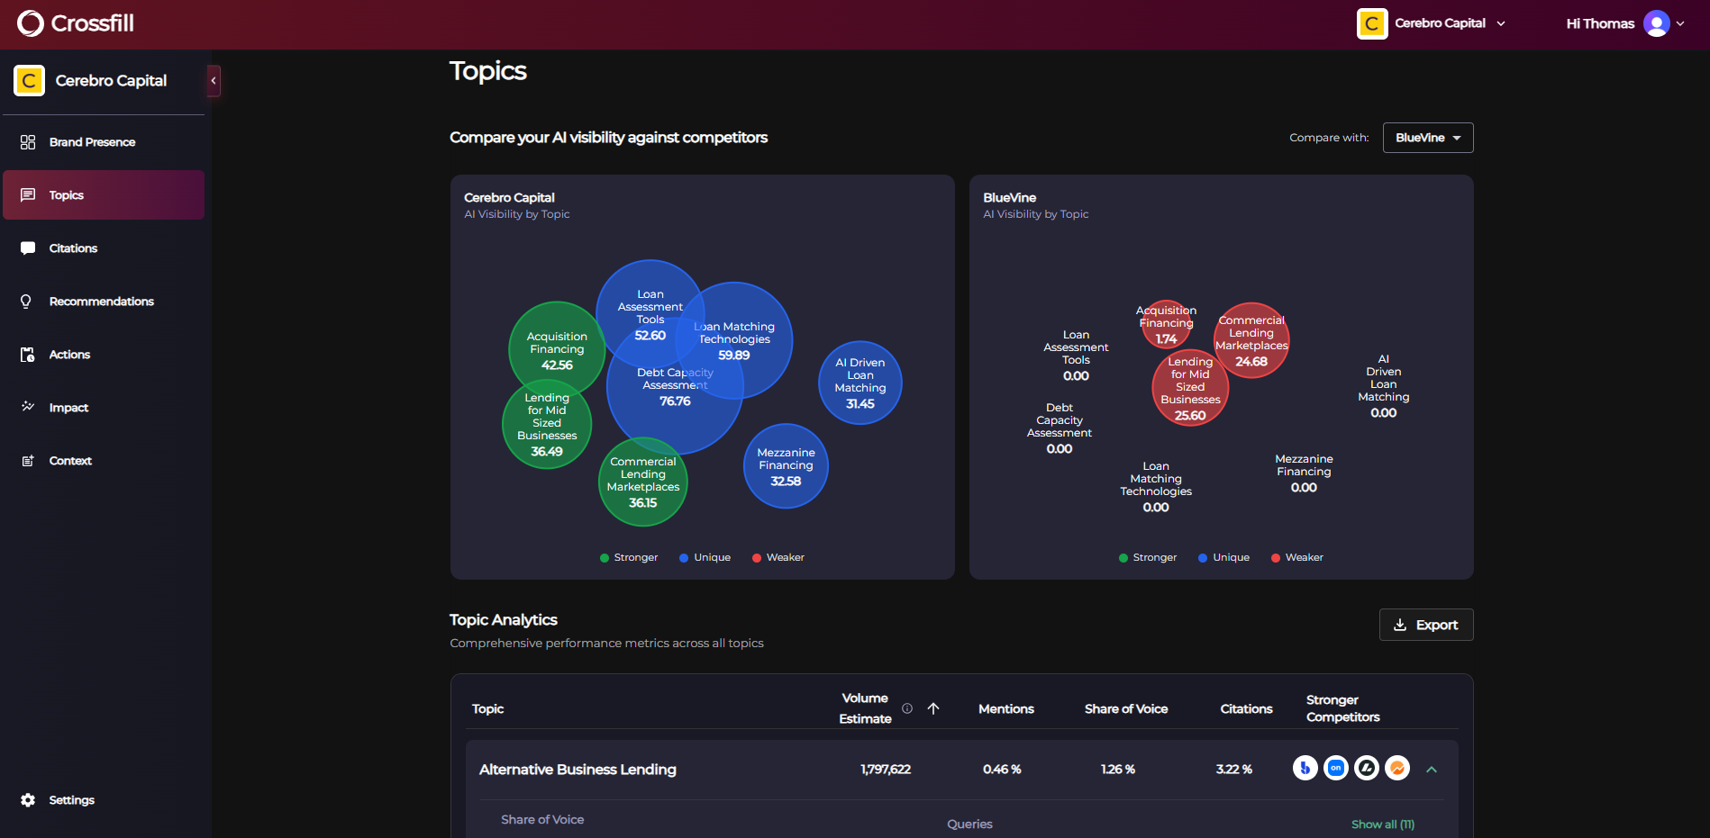Click the Actions clipboard icon
This screenshot has width=1710, height=838.
(28, 355)
